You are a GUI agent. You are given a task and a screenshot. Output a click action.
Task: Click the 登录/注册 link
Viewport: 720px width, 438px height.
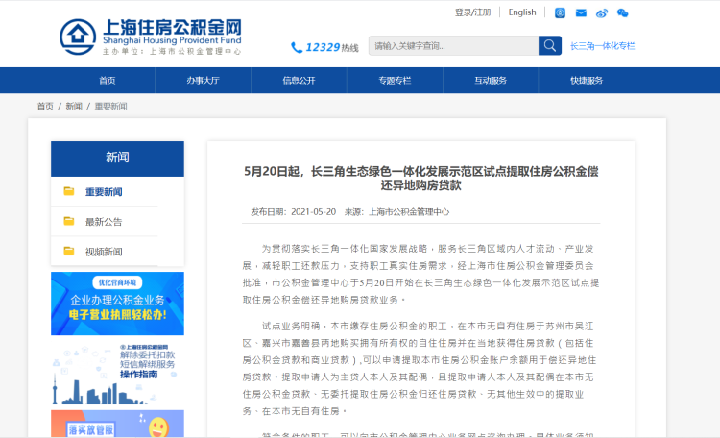pos(472,12)
